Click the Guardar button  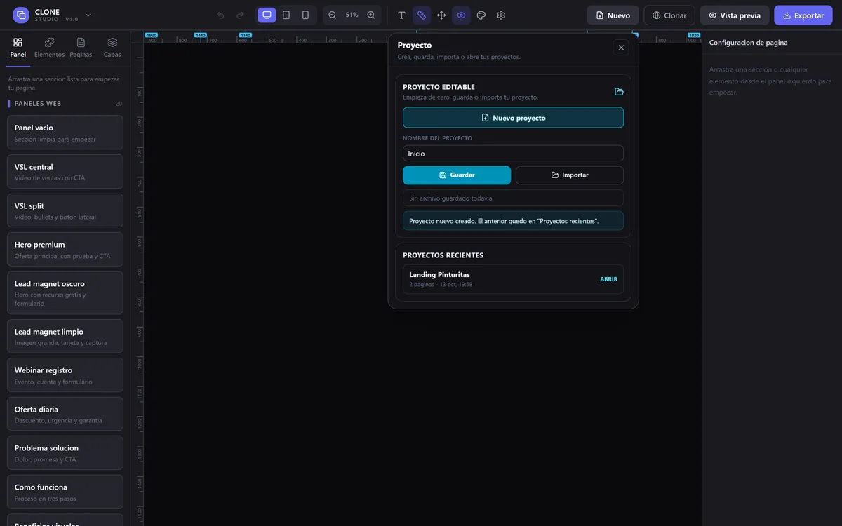(x=457, y=175)
